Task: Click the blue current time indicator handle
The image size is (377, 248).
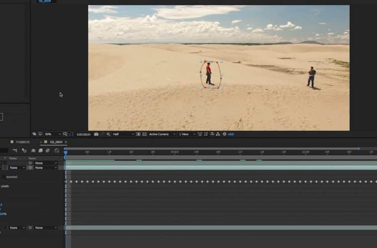Action: coord(65,152)
